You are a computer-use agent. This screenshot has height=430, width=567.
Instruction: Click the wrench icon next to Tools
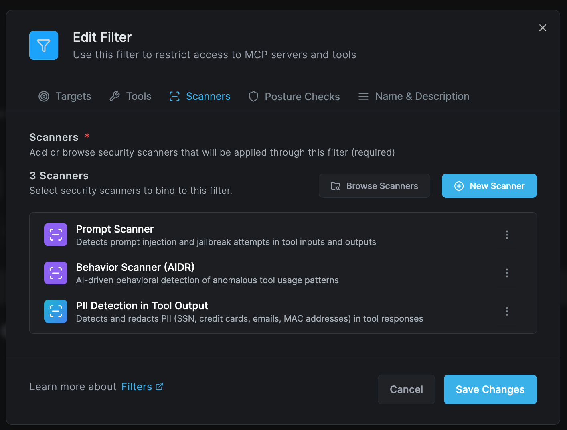point(115,96)
